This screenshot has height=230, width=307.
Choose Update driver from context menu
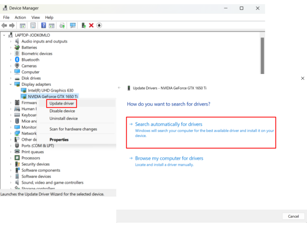(x=62, y=103)
